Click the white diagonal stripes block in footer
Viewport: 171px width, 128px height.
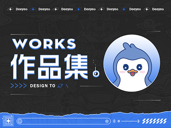154,121
